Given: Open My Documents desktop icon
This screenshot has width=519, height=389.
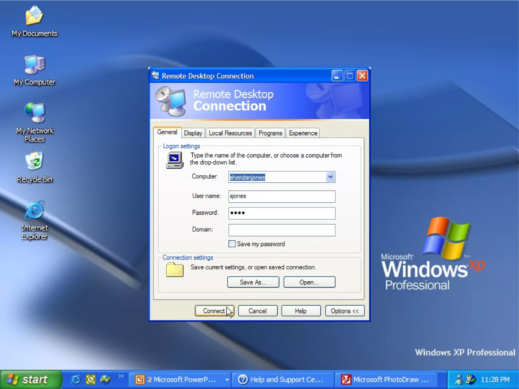Looking at the screenshot, I should click(34, 22).
